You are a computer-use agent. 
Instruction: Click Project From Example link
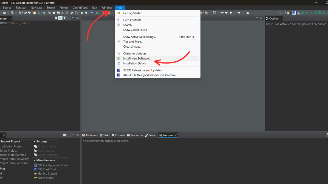coord(13,155)
